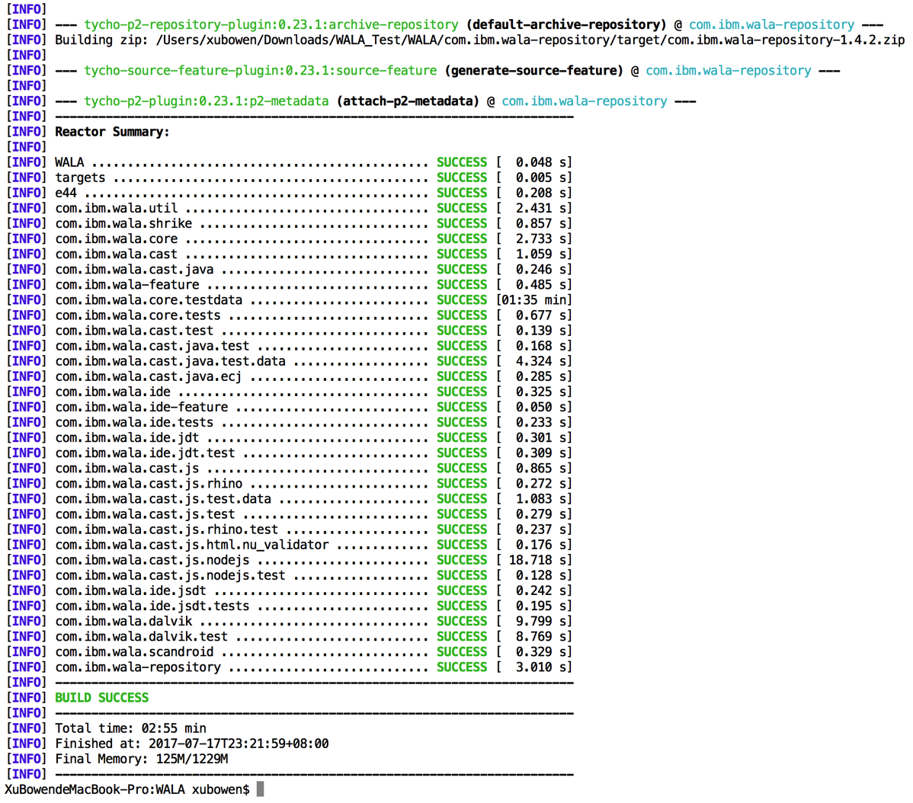Image resolution: width=913 pixels, height=803 pixels.
Task: Click the "com.ibm.wala.cast.js" module name
Action: 127,469
